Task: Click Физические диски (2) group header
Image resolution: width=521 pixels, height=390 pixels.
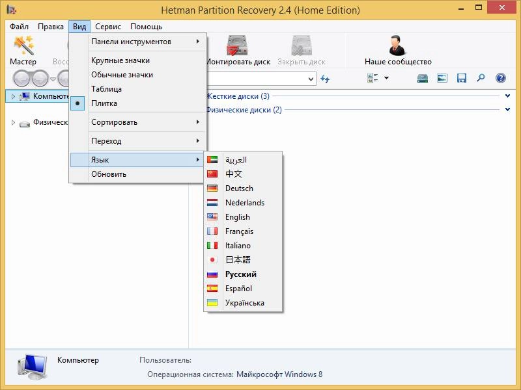Action: click(244, 110)
